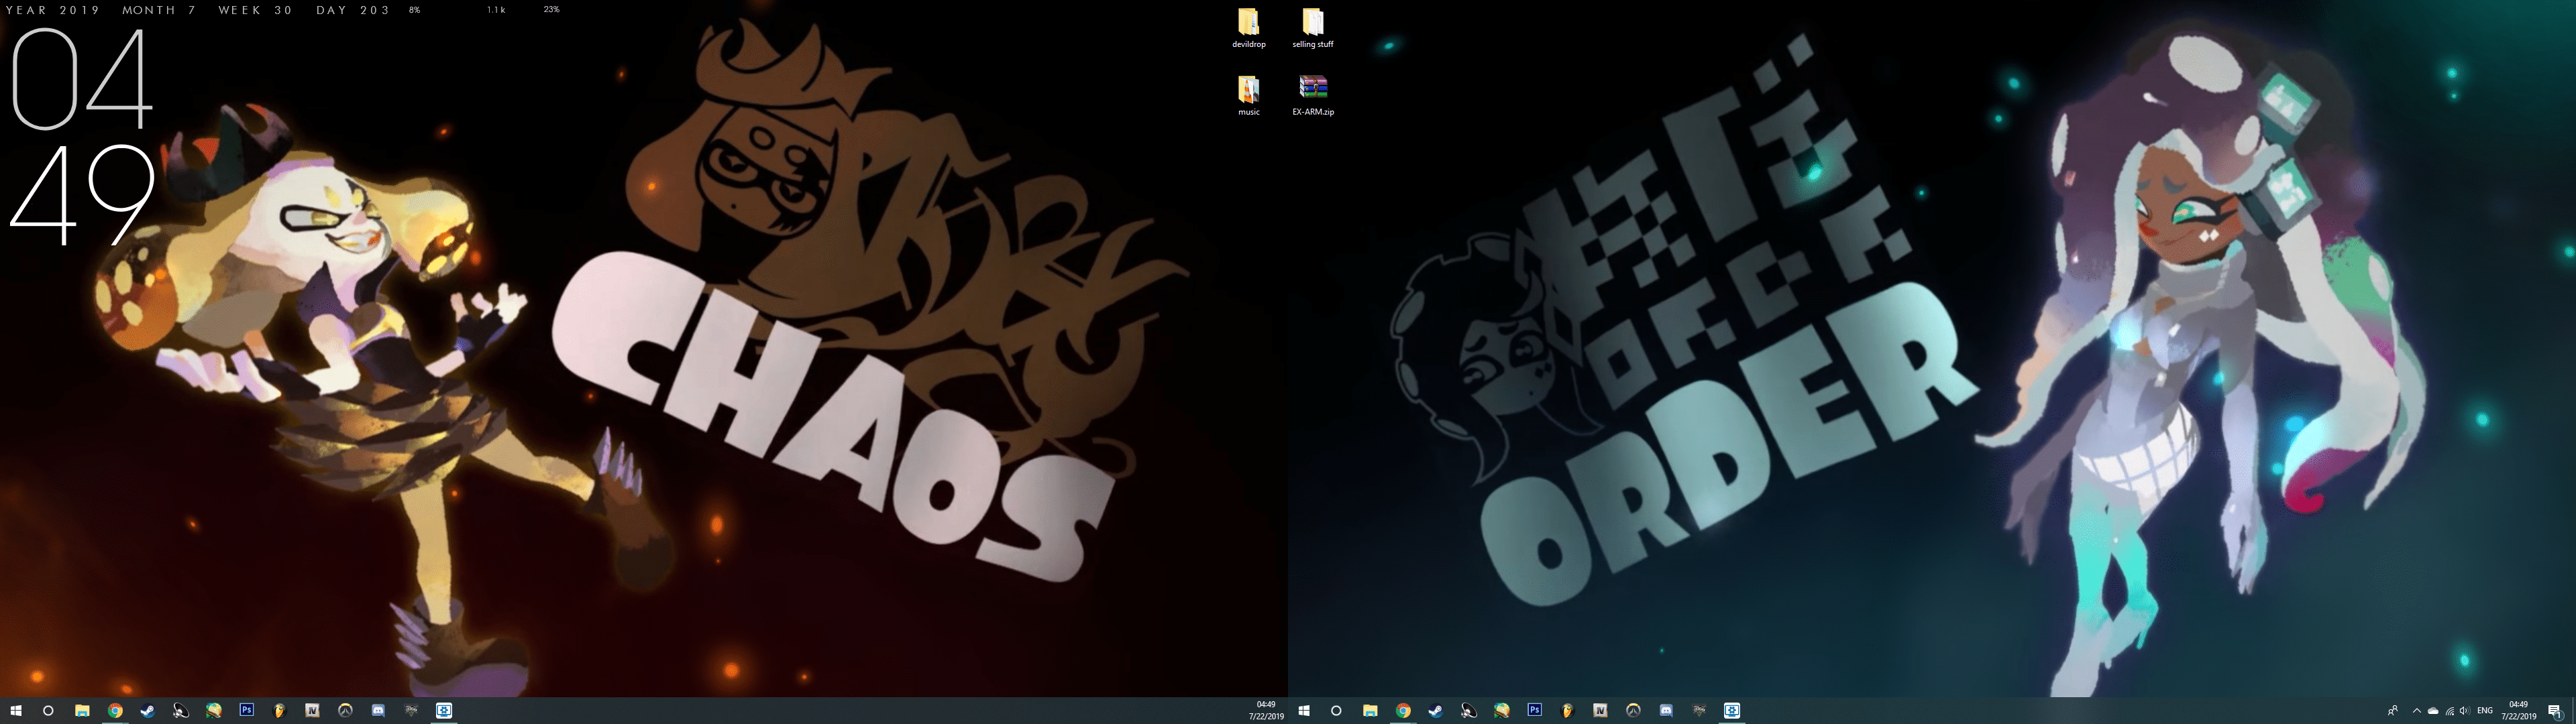The width and height of the screenshot is (2576, 724).
Task: Select the selling stuff folder
Action: (x=1313, y=28)
